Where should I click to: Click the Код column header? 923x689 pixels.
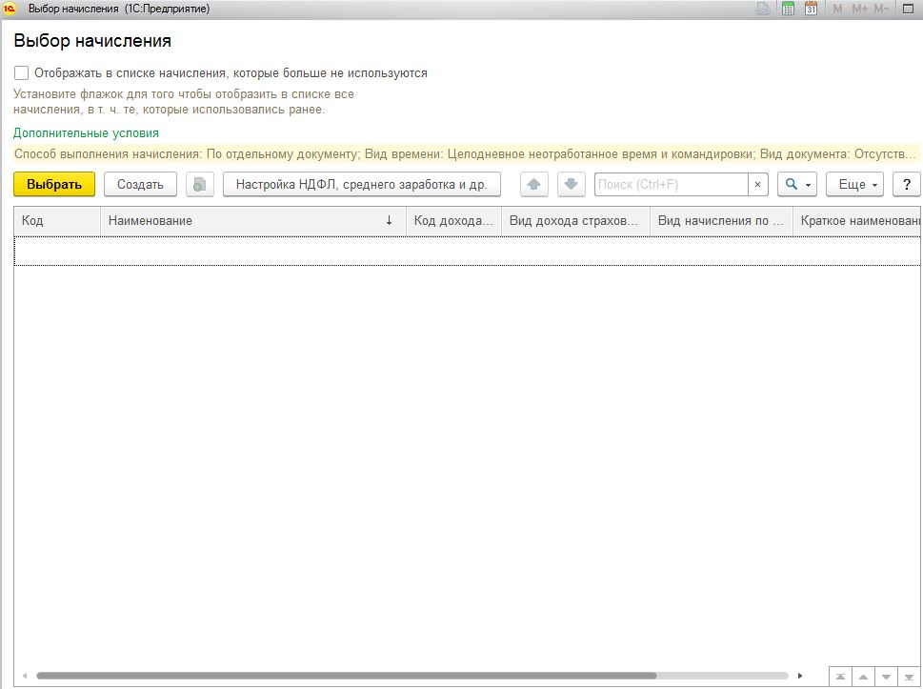tap(57, 221)
